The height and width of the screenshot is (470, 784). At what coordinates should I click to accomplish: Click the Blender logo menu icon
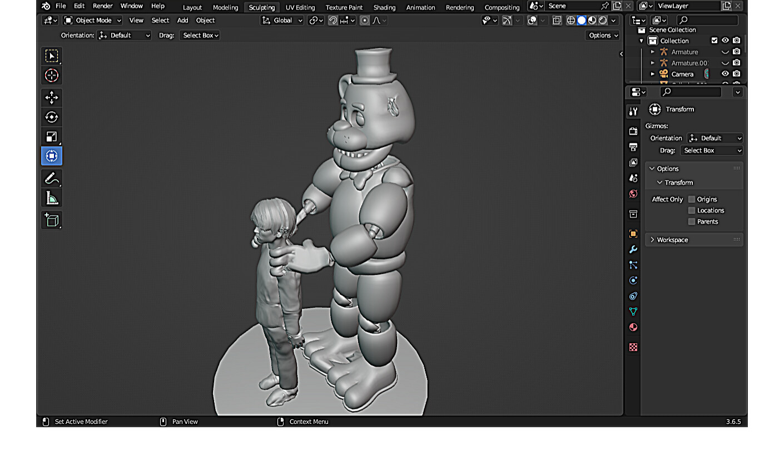point(46,6)
